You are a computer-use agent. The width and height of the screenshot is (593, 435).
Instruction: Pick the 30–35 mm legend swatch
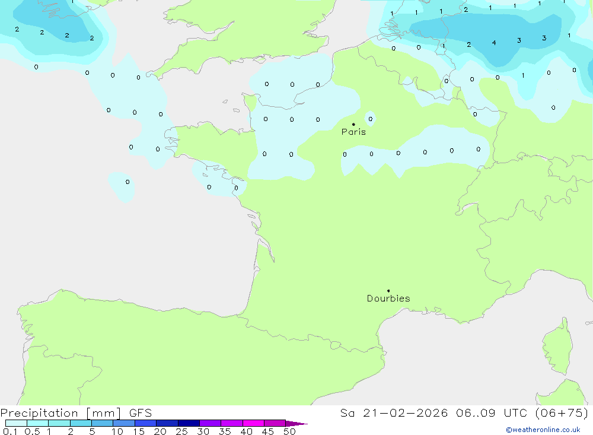[211, 423]
